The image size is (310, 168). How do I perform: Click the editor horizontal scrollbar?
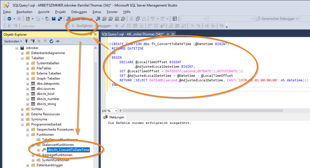click(203, 110)
